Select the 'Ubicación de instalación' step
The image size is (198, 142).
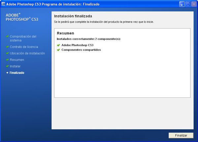(27, 53)
